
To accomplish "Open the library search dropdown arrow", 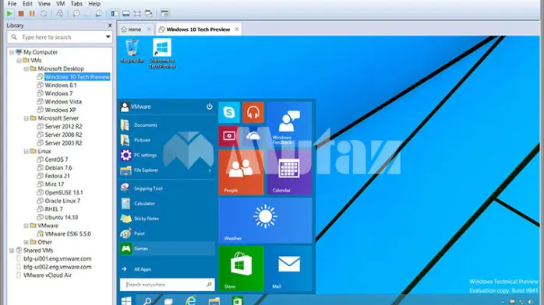I will [108, 37].
